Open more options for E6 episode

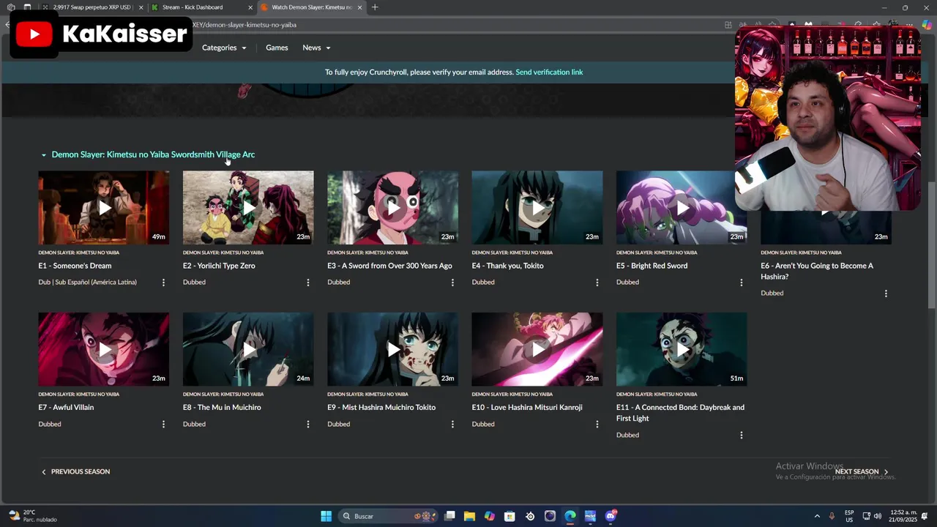tap(886, 294)
